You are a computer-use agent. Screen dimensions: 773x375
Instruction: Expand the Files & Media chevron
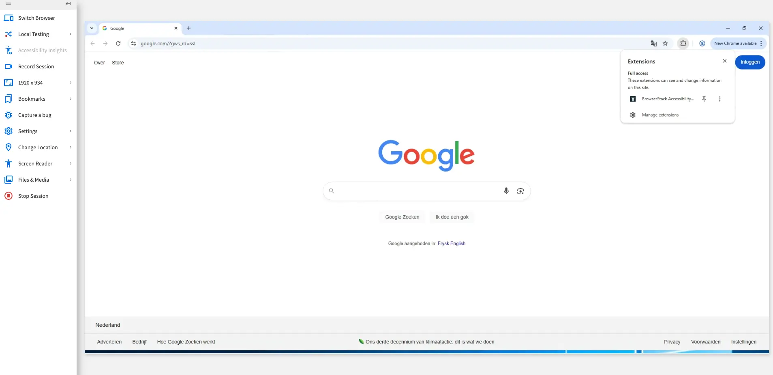(71, 180)
